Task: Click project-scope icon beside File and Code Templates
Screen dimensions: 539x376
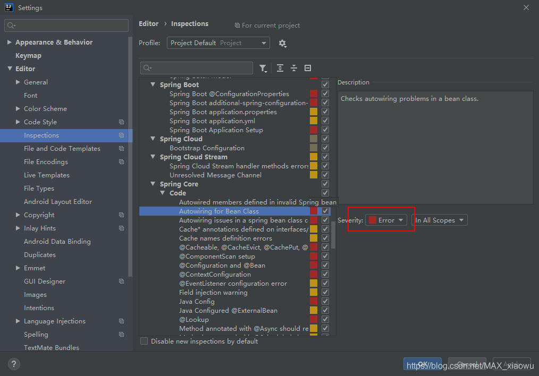Action: tap(121, 148)
